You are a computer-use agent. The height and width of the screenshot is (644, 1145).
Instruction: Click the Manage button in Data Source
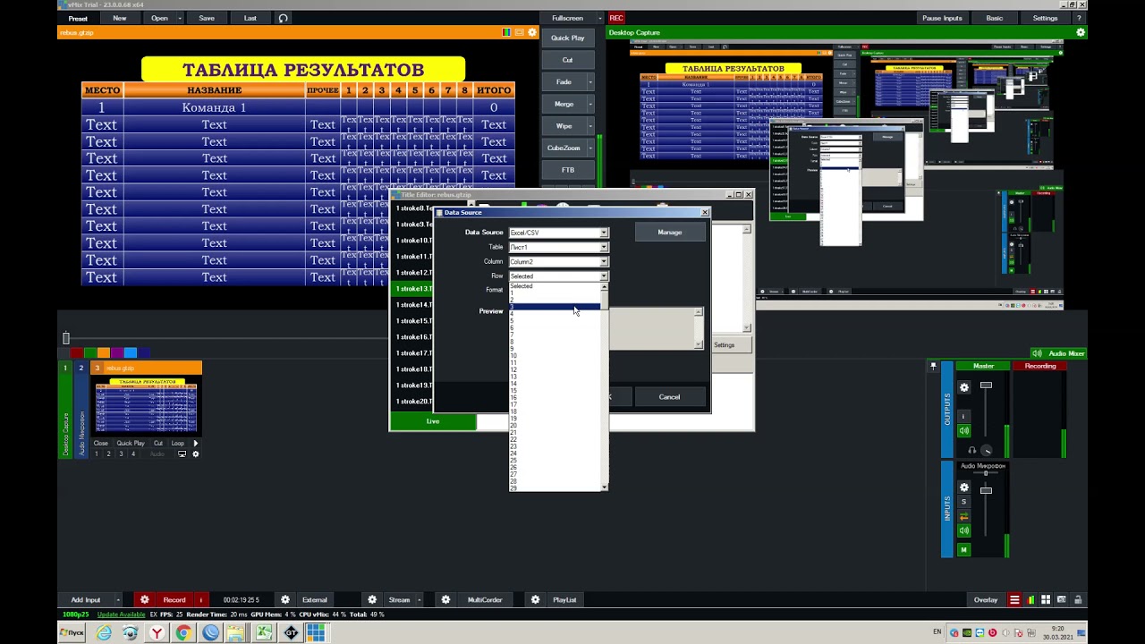(670, 233)
